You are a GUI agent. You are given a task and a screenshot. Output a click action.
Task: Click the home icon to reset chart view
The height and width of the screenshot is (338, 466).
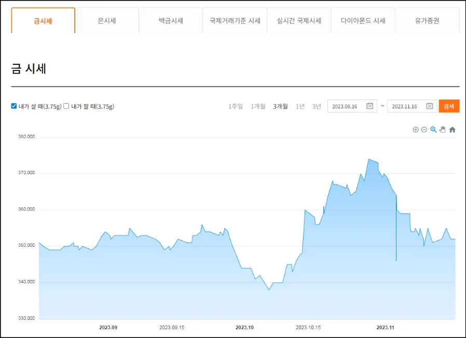click(452, 130)
